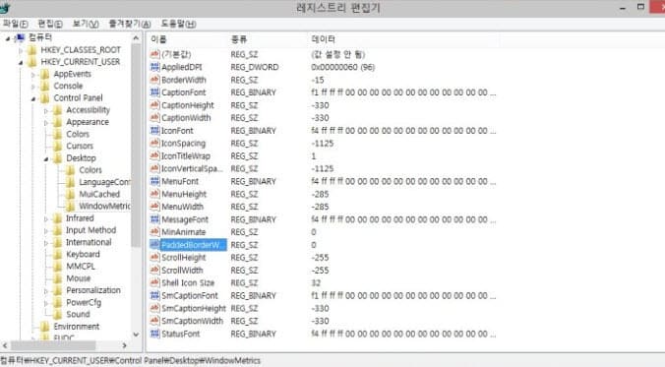Select the Sound key

[x=78, y=315]
